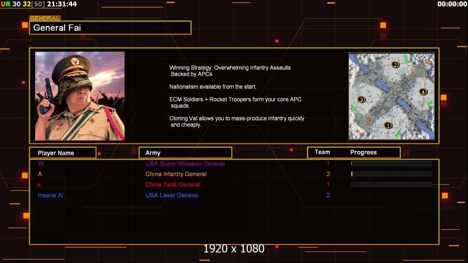Viewport: 468px width, 263px height.
Task: Click the China Infantry General army entry
Action: pos(176,174)
